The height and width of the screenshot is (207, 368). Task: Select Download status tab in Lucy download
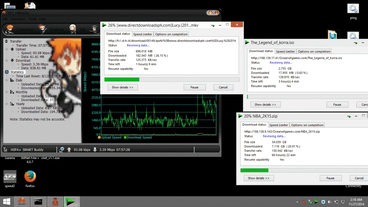point(118,34)
